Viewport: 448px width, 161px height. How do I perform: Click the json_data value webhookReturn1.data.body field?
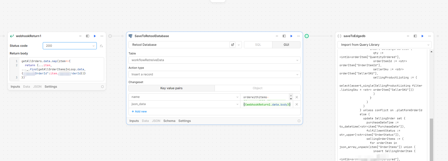[267, 104]
